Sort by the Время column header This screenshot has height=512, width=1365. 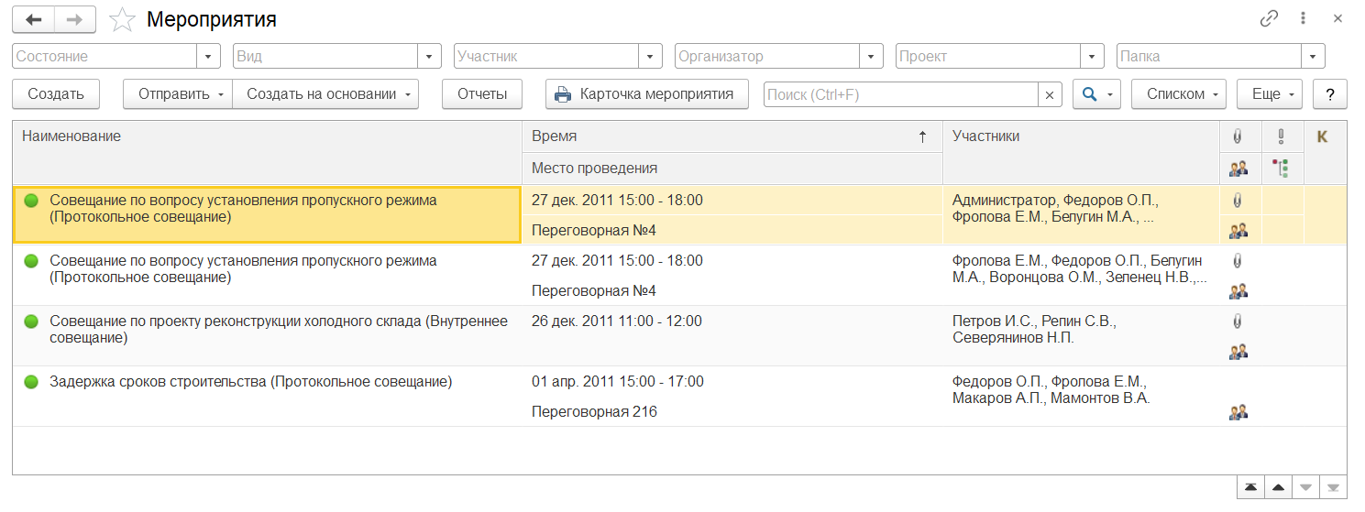pyautogui.click(x=731, y=136)
